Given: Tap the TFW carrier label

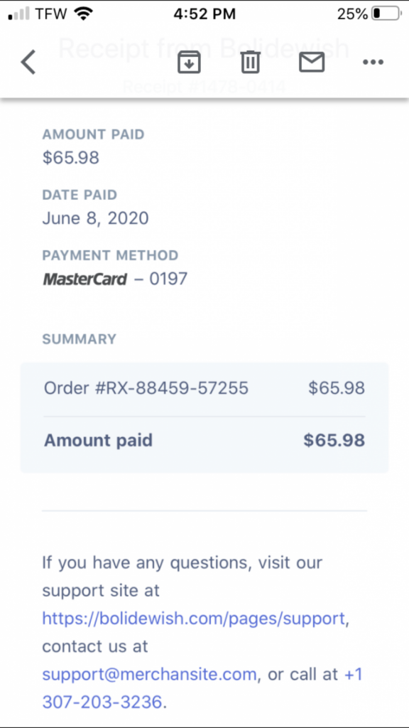Looking at the screenshot, I should [51, 14].
